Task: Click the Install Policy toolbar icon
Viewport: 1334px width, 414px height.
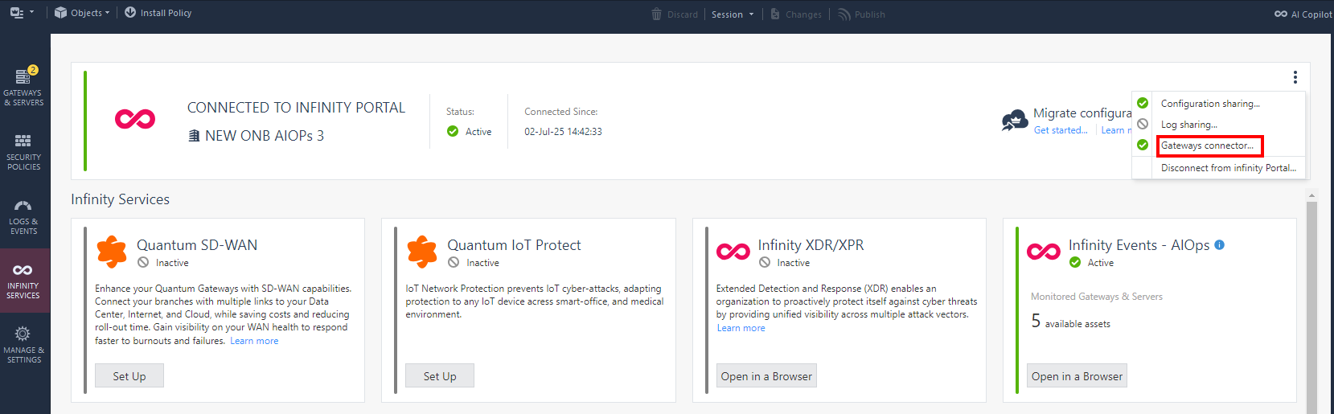Action: [130, 13]
